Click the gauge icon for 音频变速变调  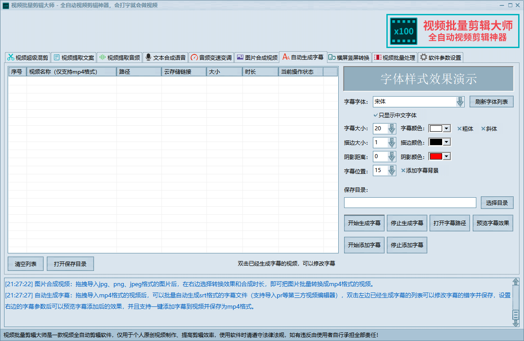194,58
